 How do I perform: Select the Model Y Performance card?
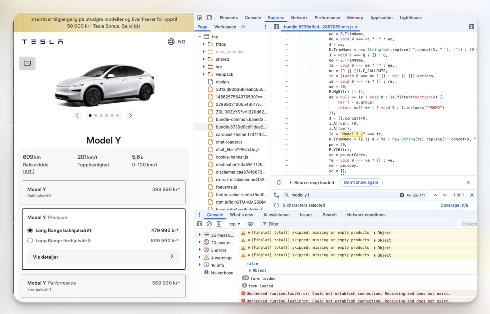point(103,286)
